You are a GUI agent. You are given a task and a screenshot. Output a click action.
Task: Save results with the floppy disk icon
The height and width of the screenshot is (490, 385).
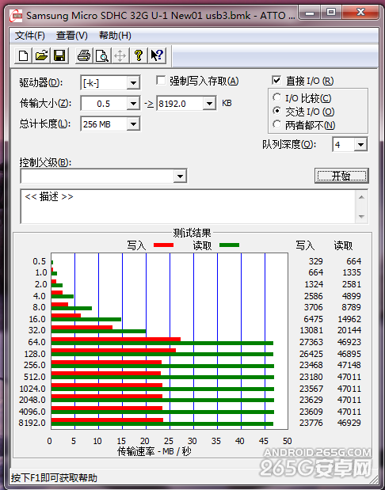click(59, 56)
